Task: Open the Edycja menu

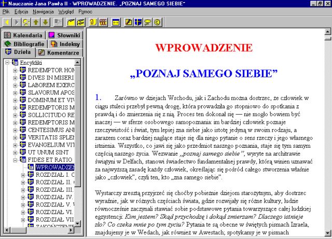Action: [21, 11]
